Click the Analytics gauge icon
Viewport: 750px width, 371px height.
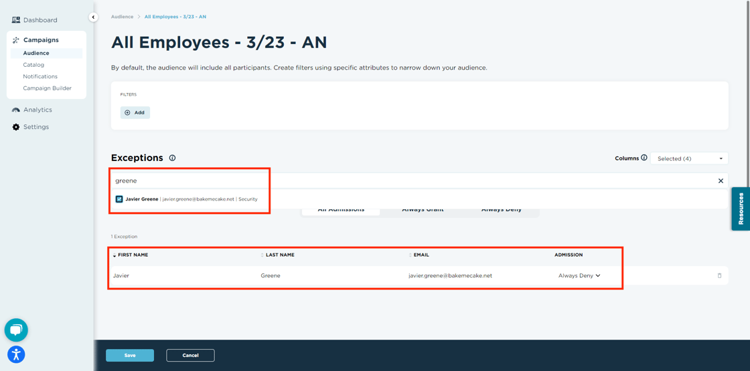(16, 110)
